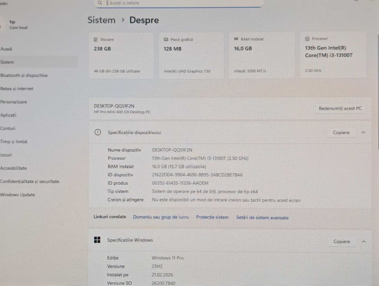Viewport: 379px width, 286px height.
Task: Open the Procesor i3-13100T card
Action: click(x=333, y=55)
